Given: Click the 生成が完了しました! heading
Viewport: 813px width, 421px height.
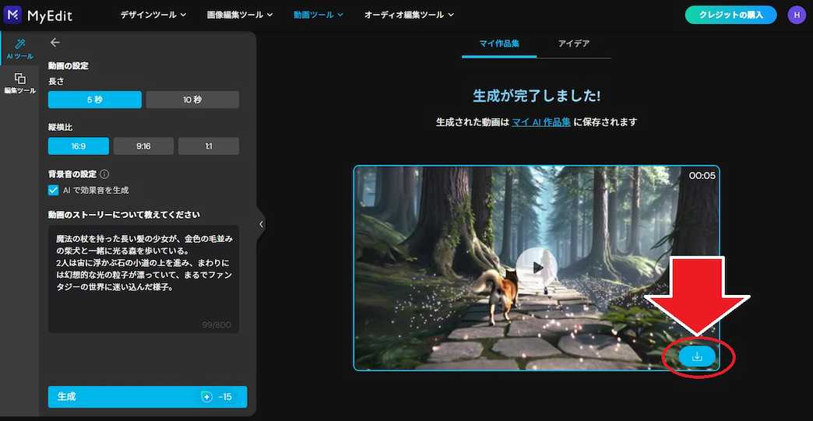Looking at the screenshot, I should coord(537,96).
